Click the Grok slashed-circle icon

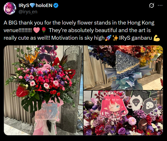coord(152,5)
